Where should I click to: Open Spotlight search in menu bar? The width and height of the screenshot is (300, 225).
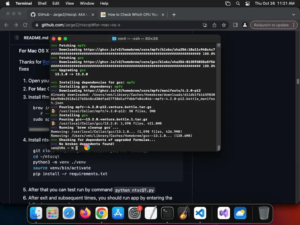pyautogui.click(x=238, y=4)
